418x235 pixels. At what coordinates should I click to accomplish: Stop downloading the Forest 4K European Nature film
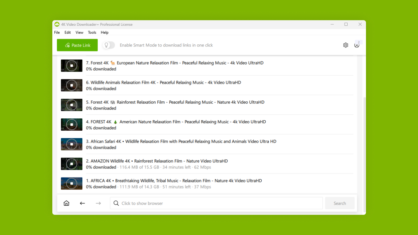coord(71,65)
